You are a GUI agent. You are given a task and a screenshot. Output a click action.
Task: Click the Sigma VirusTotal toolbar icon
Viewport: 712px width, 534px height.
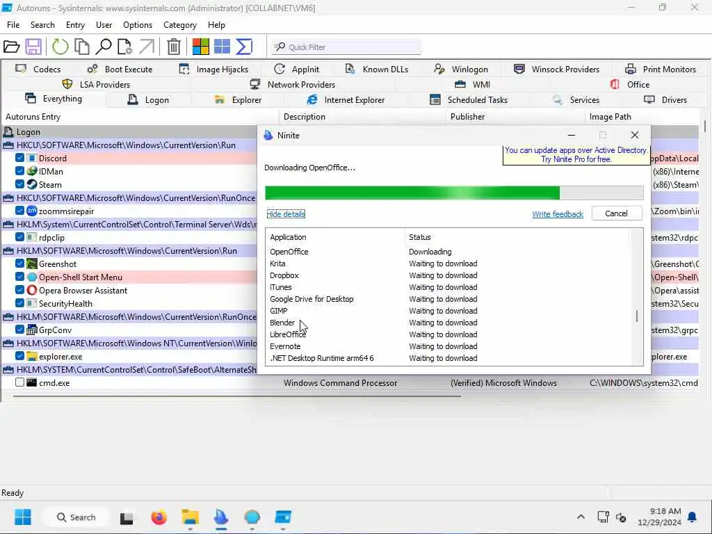point(244,47)
